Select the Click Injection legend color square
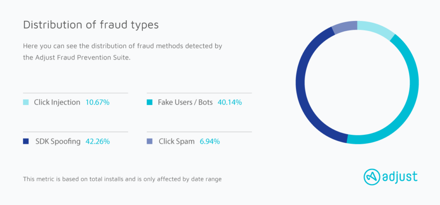This screenshot has width=440, height=205. 26,102
